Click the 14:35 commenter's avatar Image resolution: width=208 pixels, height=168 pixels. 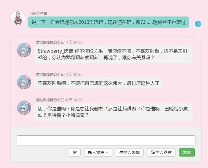[24, 82]
